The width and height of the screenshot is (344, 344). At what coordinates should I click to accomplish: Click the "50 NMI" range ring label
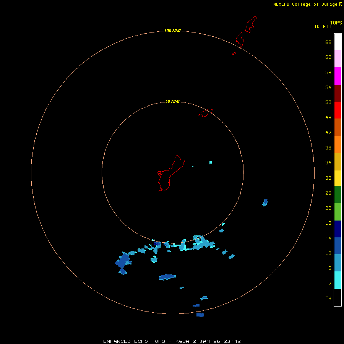pos(172,101)
